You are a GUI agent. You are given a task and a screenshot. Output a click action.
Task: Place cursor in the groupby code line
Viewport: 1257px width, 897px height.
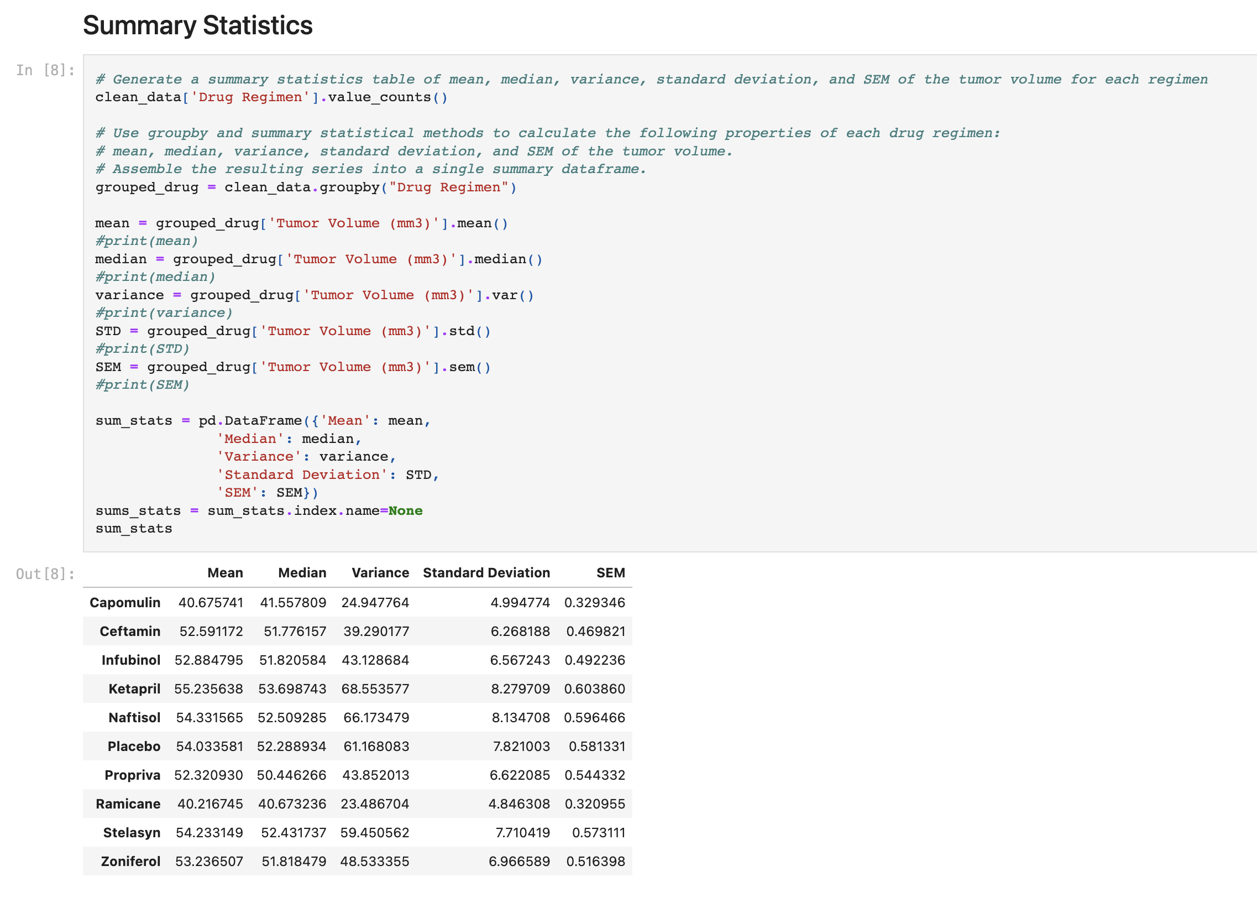(x=305, y=187)
